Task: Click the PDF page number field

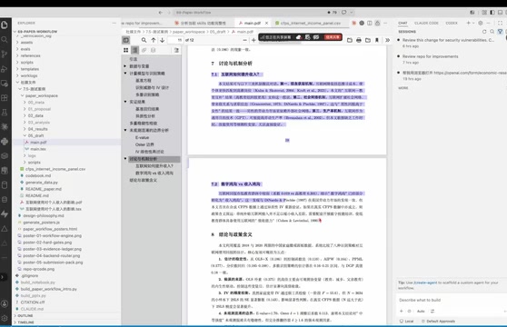Action: click(176, 40)
